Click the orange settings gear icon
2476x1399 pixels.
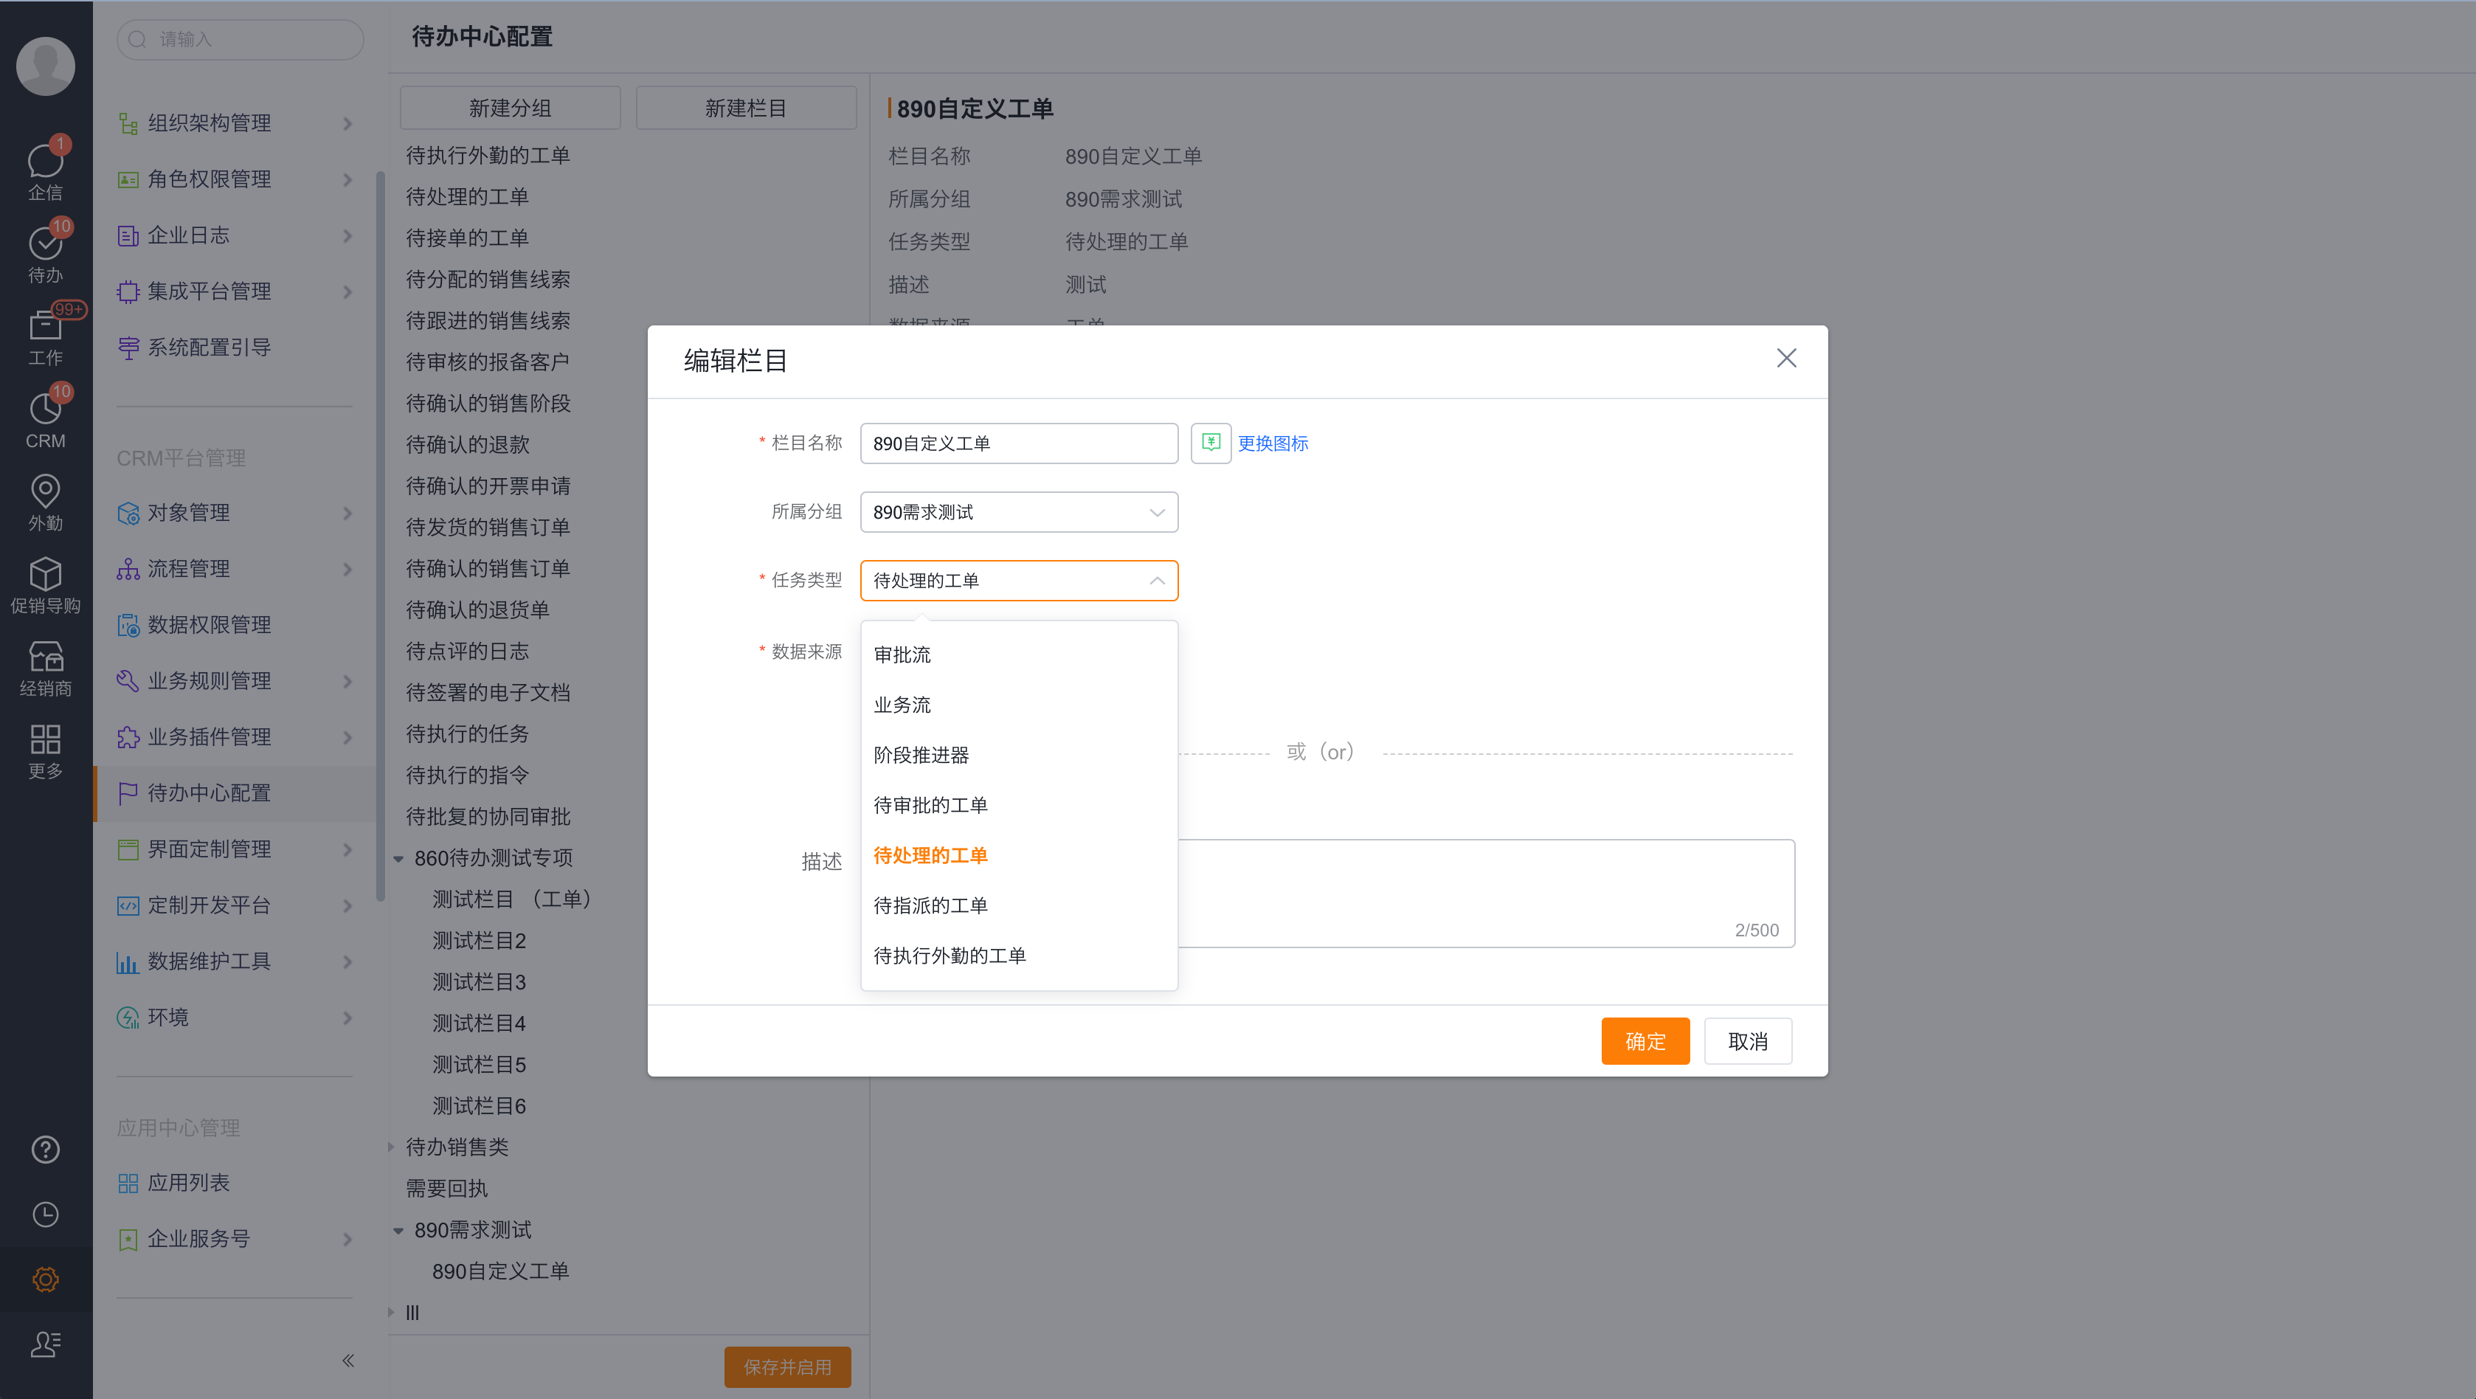pyautogui.click(x=45, y=1279)
